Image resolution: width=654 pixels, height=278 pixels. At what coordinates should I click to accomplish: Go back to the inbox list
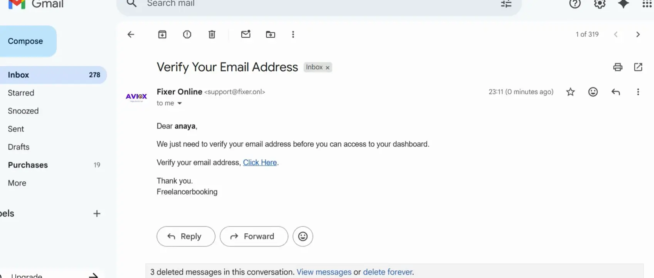131,35
